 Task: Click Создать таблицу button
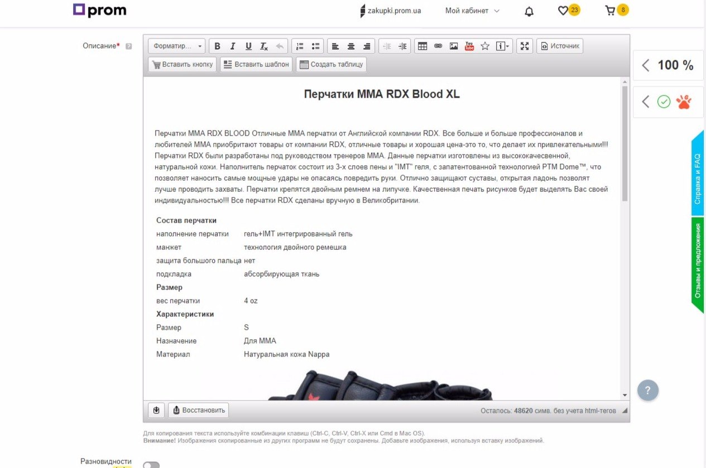pyautogui.click(x=332, y=64)
